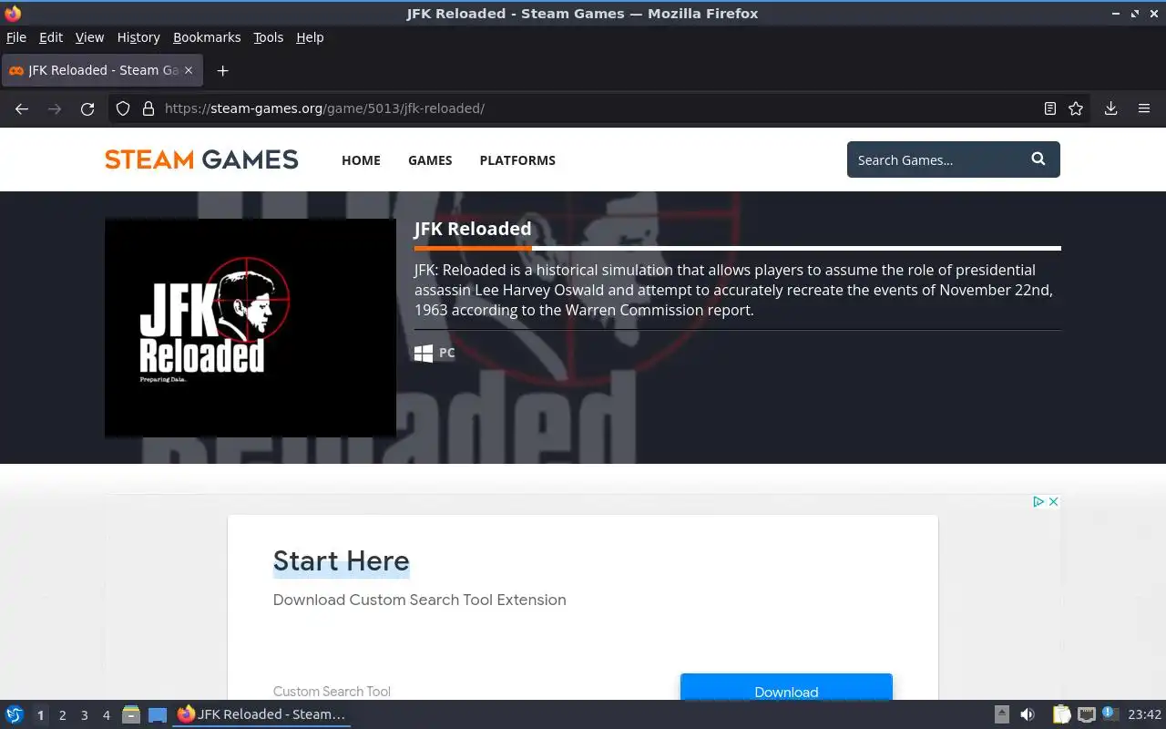1166x729 pixels.
Task: Open the taskbar application launcher menu
Action: tap(15, 714)
